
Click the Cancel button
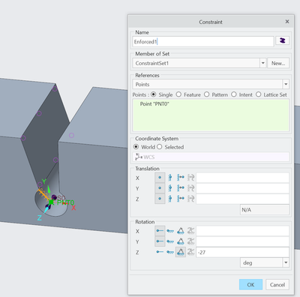[277, 284]
